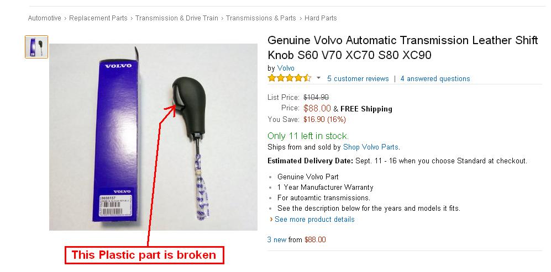Image resolution: width=551 pixels, height=272 pixels.
Task: Open Transmission & Drive Train breadcrumb
Action: coord(177,18)
